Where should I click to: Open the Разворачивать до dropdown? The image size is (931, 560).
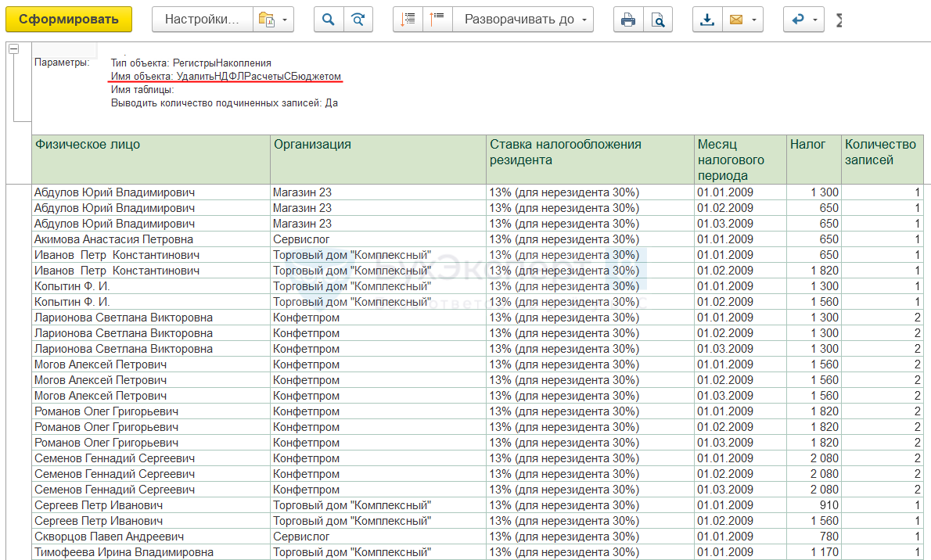pyautogui.click(x=523, y=20)
